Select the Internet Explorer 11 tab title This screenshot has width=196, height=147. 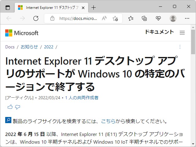point(52,8)
